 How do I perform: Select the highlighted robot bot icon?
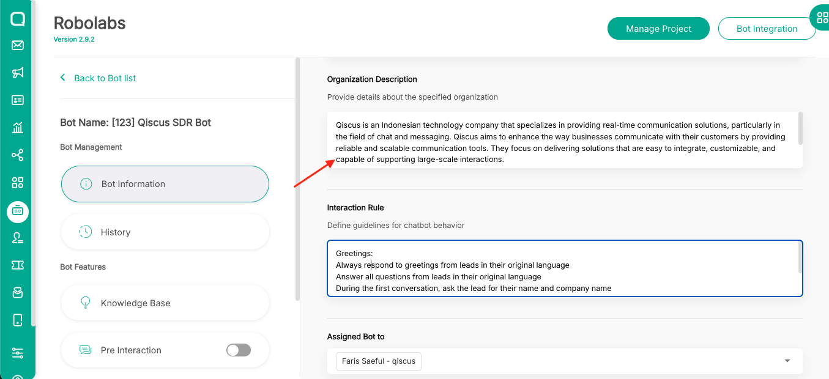point(18,211)
